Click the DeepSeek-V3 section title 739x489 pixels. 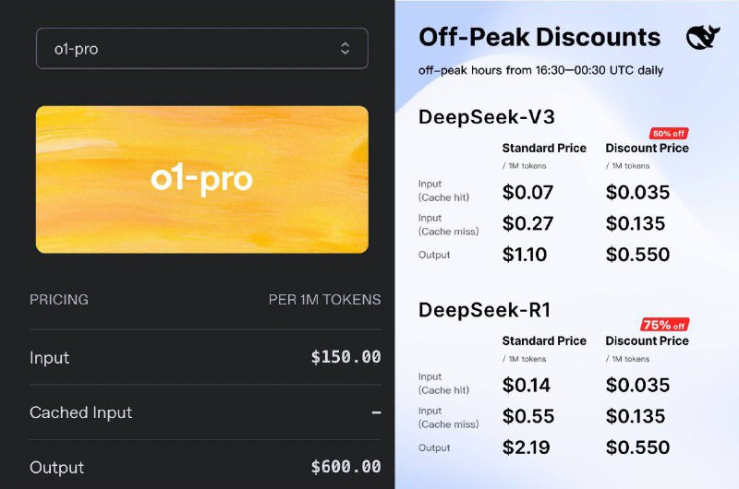(x=487, y=117)
